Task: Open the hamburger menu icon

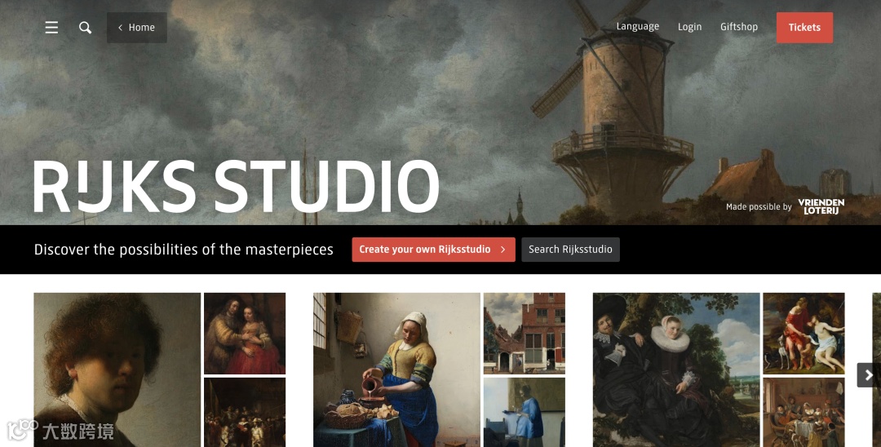Action: point(51,28)
